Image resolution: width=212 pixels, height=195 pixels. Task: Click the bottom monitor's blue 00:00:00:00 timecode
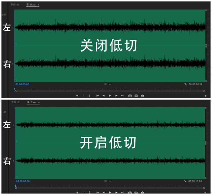coord(23,181)
